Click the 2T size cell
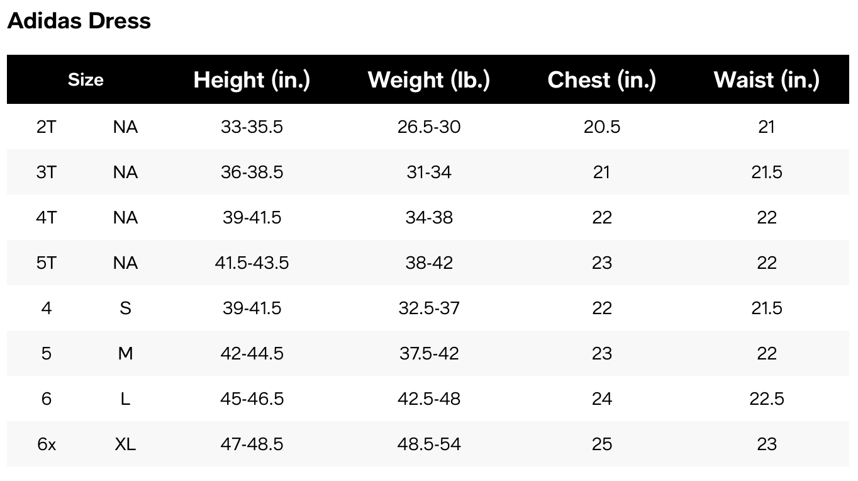 point(47,127)
